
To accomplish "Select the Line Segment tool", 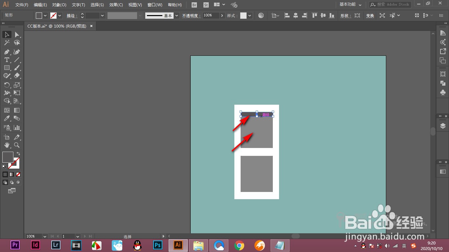I will [x=17, y=60].
